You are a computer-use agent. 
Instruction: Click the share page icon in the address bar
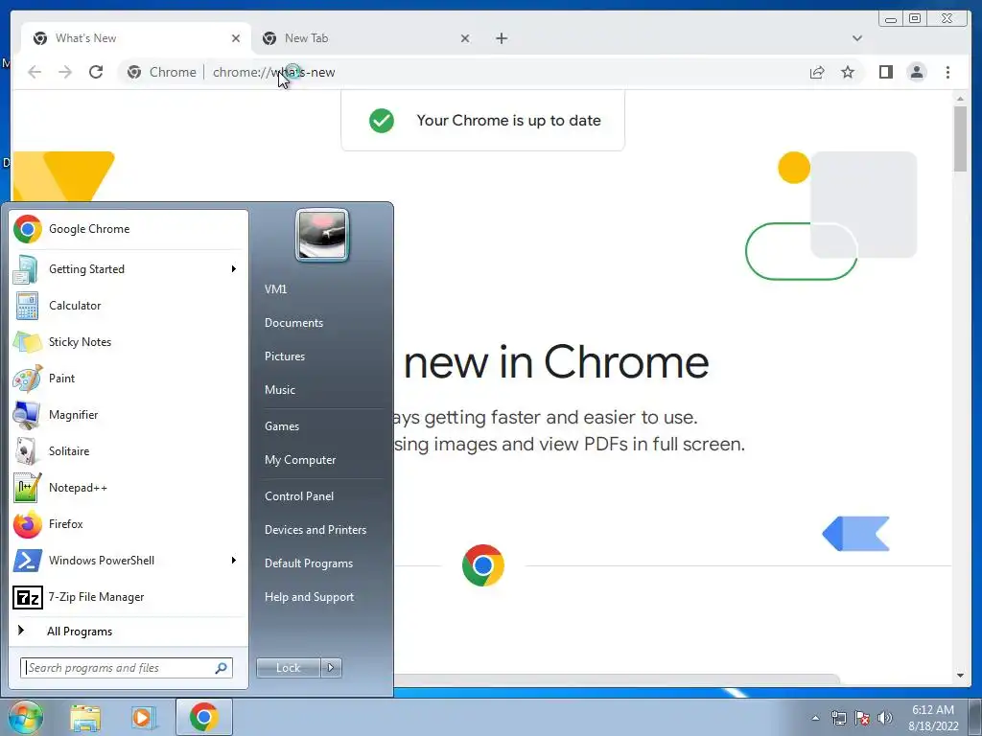point(817,72)
